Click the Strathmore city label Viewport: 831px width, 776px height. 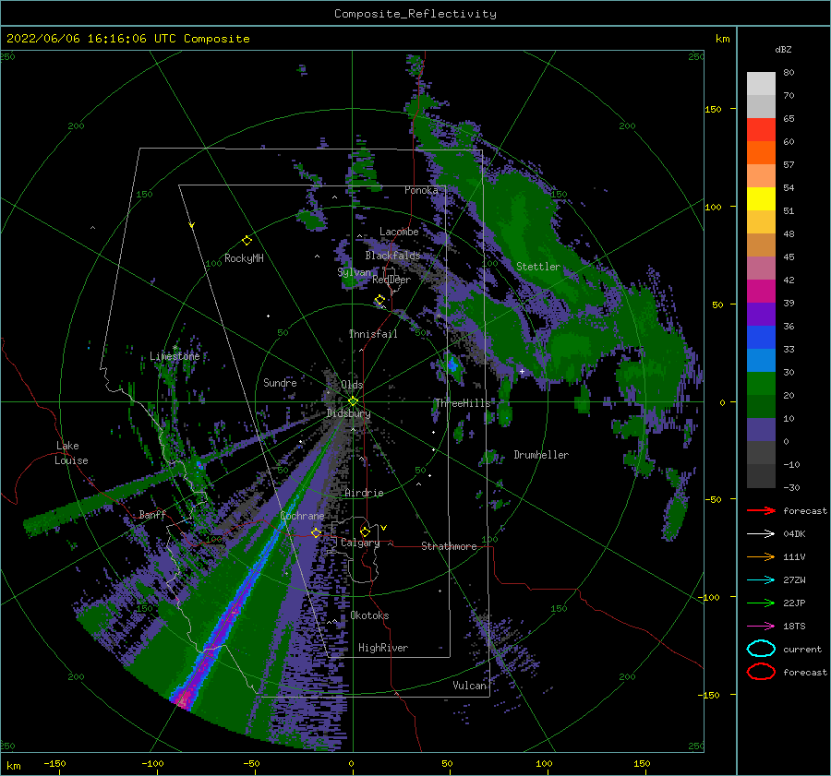[x=449, y=546]
